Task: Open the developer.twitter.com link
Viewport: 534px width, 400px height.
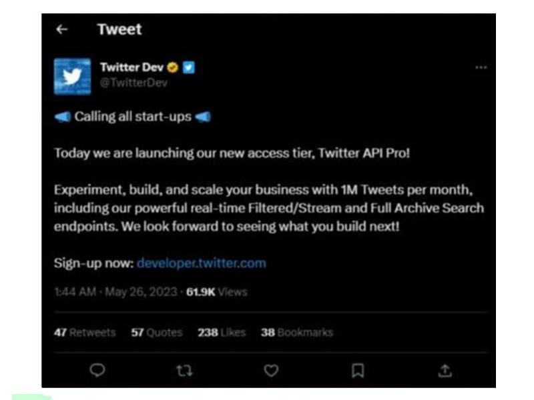Action: pyautogui.click(x=201, y=263)
